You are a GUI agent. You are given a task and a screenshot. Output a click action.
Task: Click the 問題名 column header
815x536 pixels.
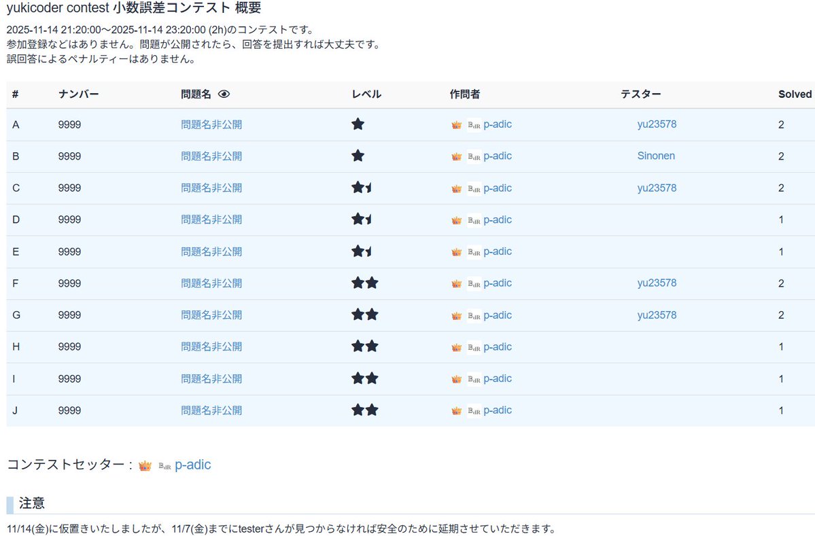click(196, 94)
